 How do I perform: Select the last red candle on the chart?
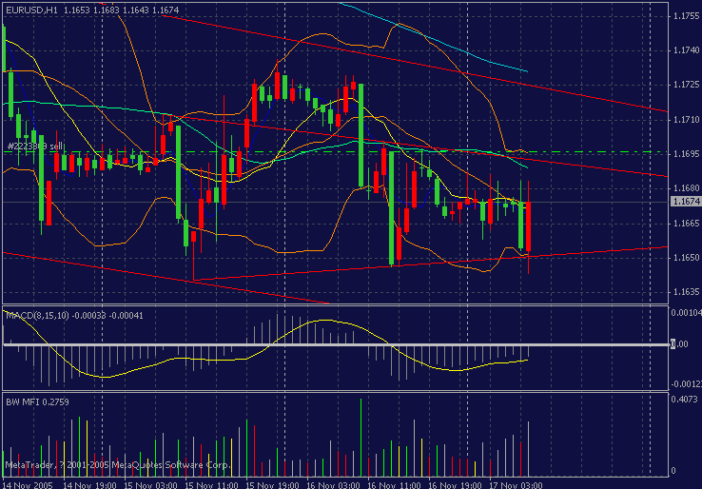tap(528, 226)
